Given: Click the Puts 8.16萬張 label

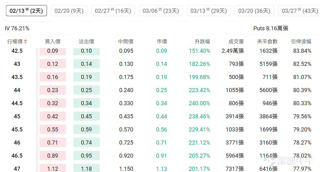Looking at the screenshot, I should (271, 28).
